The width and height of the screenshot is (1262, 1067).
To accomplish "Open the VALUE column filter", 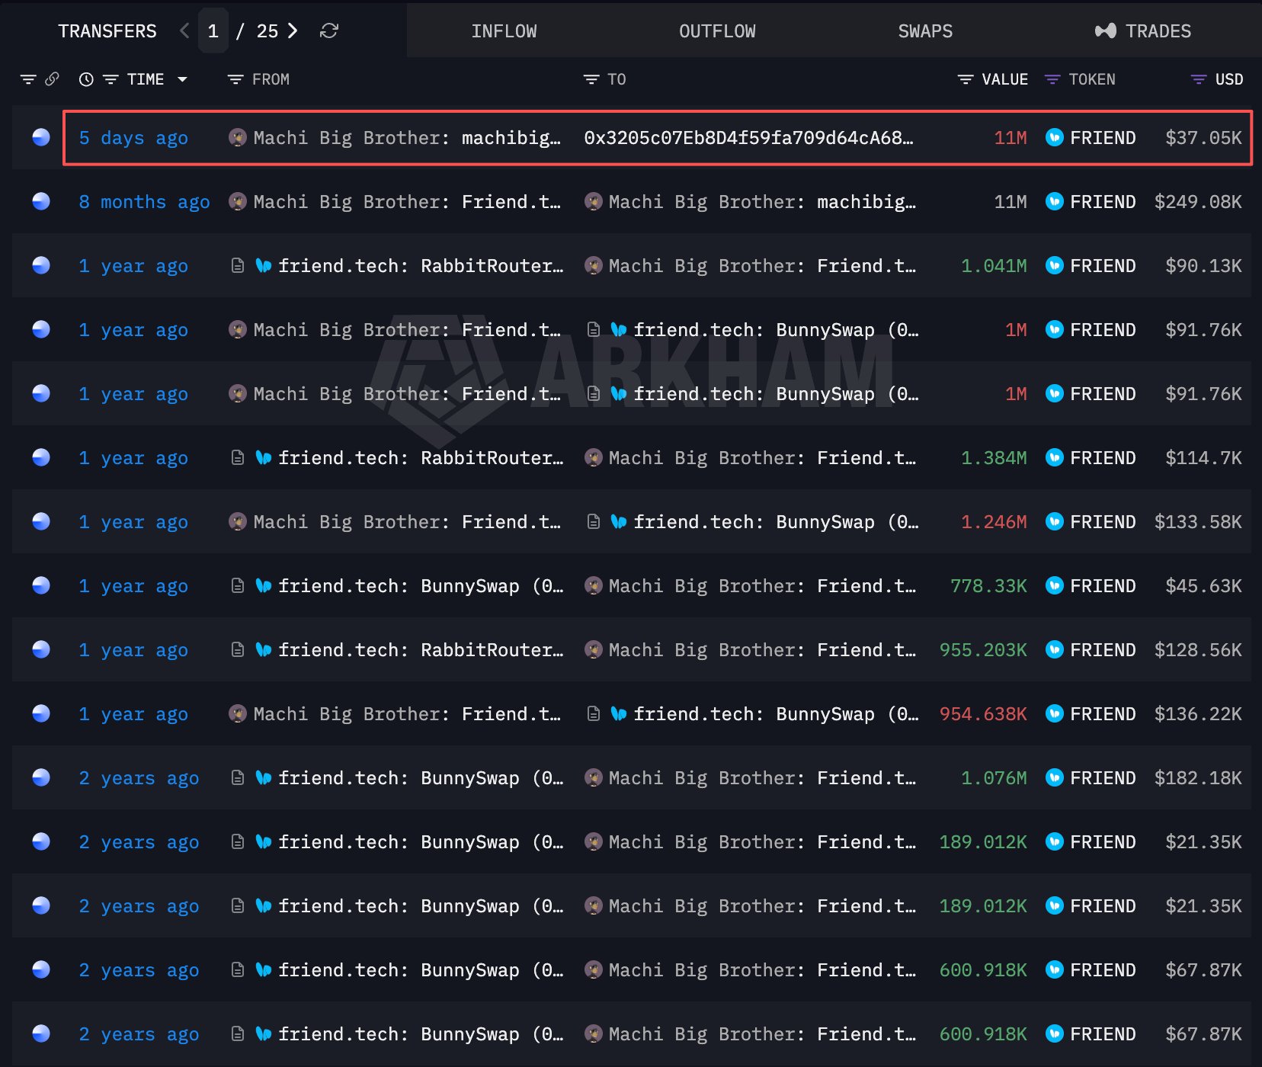I will tap(966, 79).
